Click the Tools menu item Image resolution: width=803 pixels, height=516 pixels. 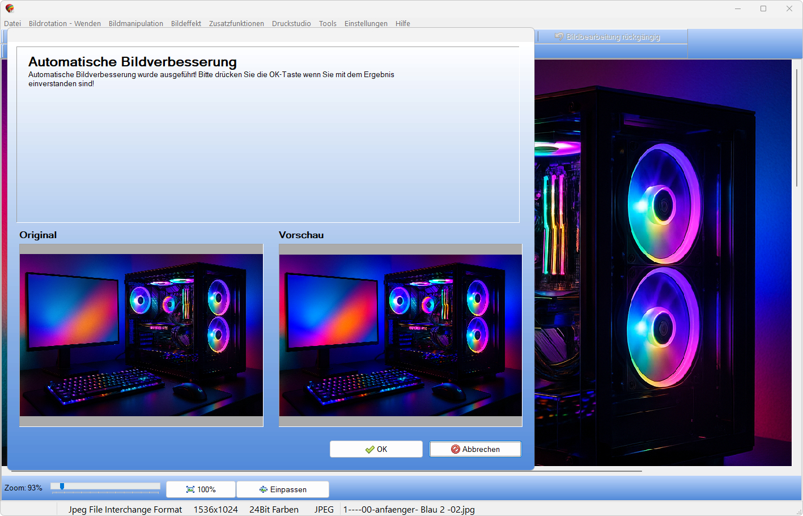(x=328, y=23)
